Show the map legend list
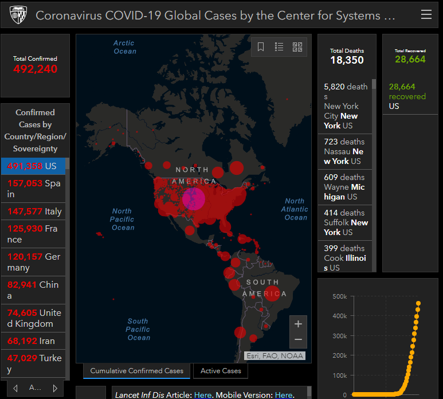This screenshot has width=443, height=399. [x=279, y=46]
